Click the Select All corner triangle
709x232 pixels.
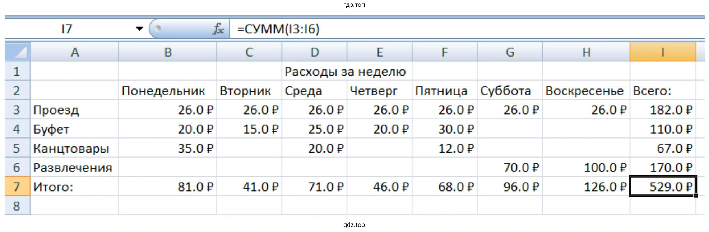click(17, 52)
